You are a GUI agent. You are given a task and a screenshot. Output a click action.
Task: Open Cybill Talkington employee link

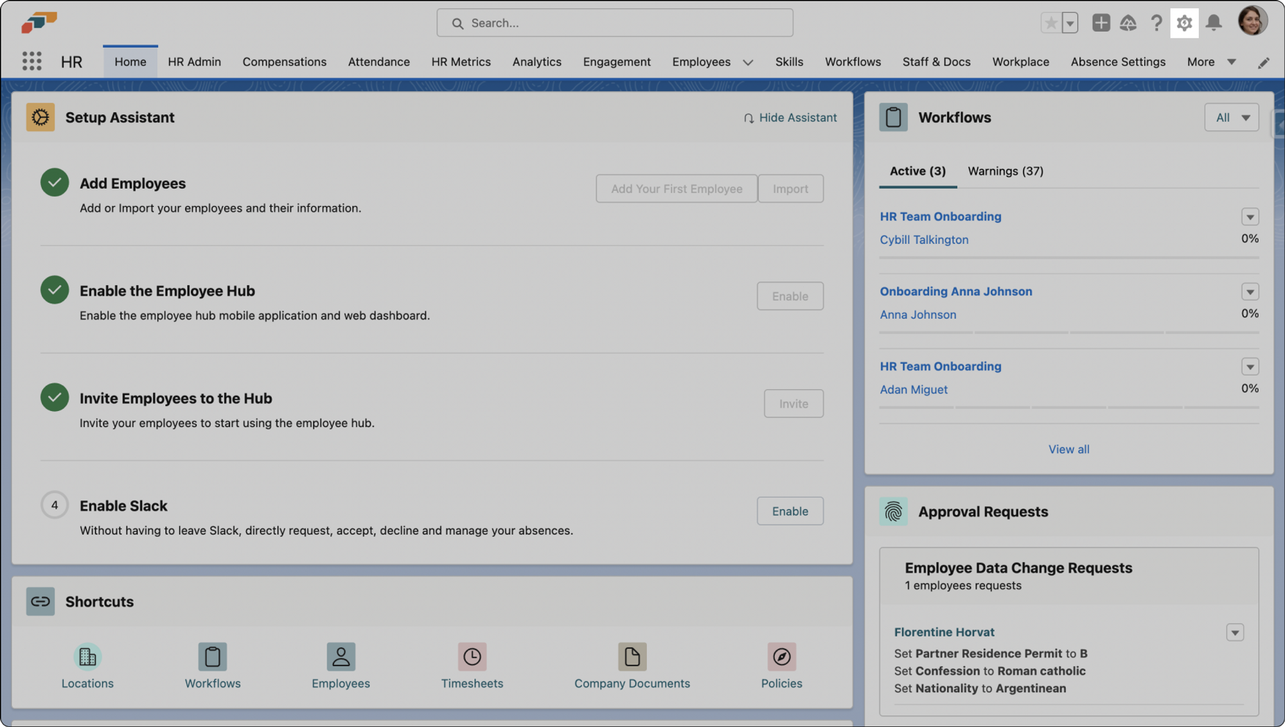point(924,240)
